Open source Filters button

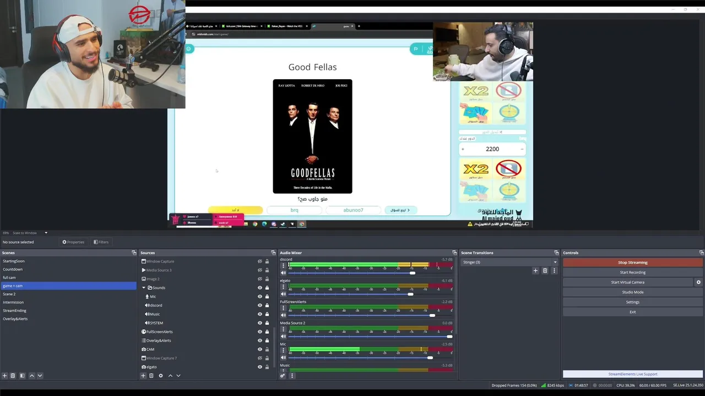tap(101, 242)
